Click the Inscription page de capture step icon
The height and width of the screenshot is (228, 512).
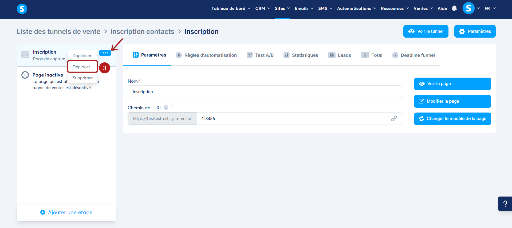(25, 54)
